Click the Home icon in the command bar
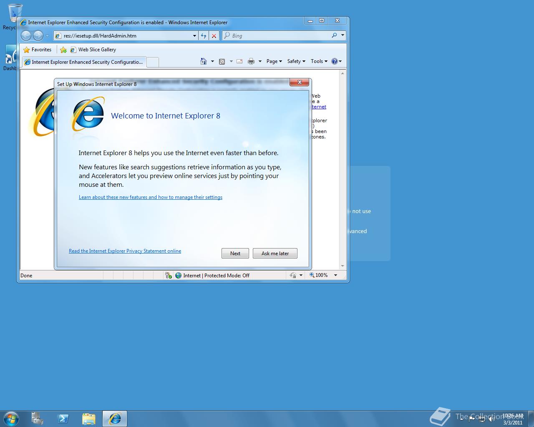The image size is (534, 427). tap(204, 61)
